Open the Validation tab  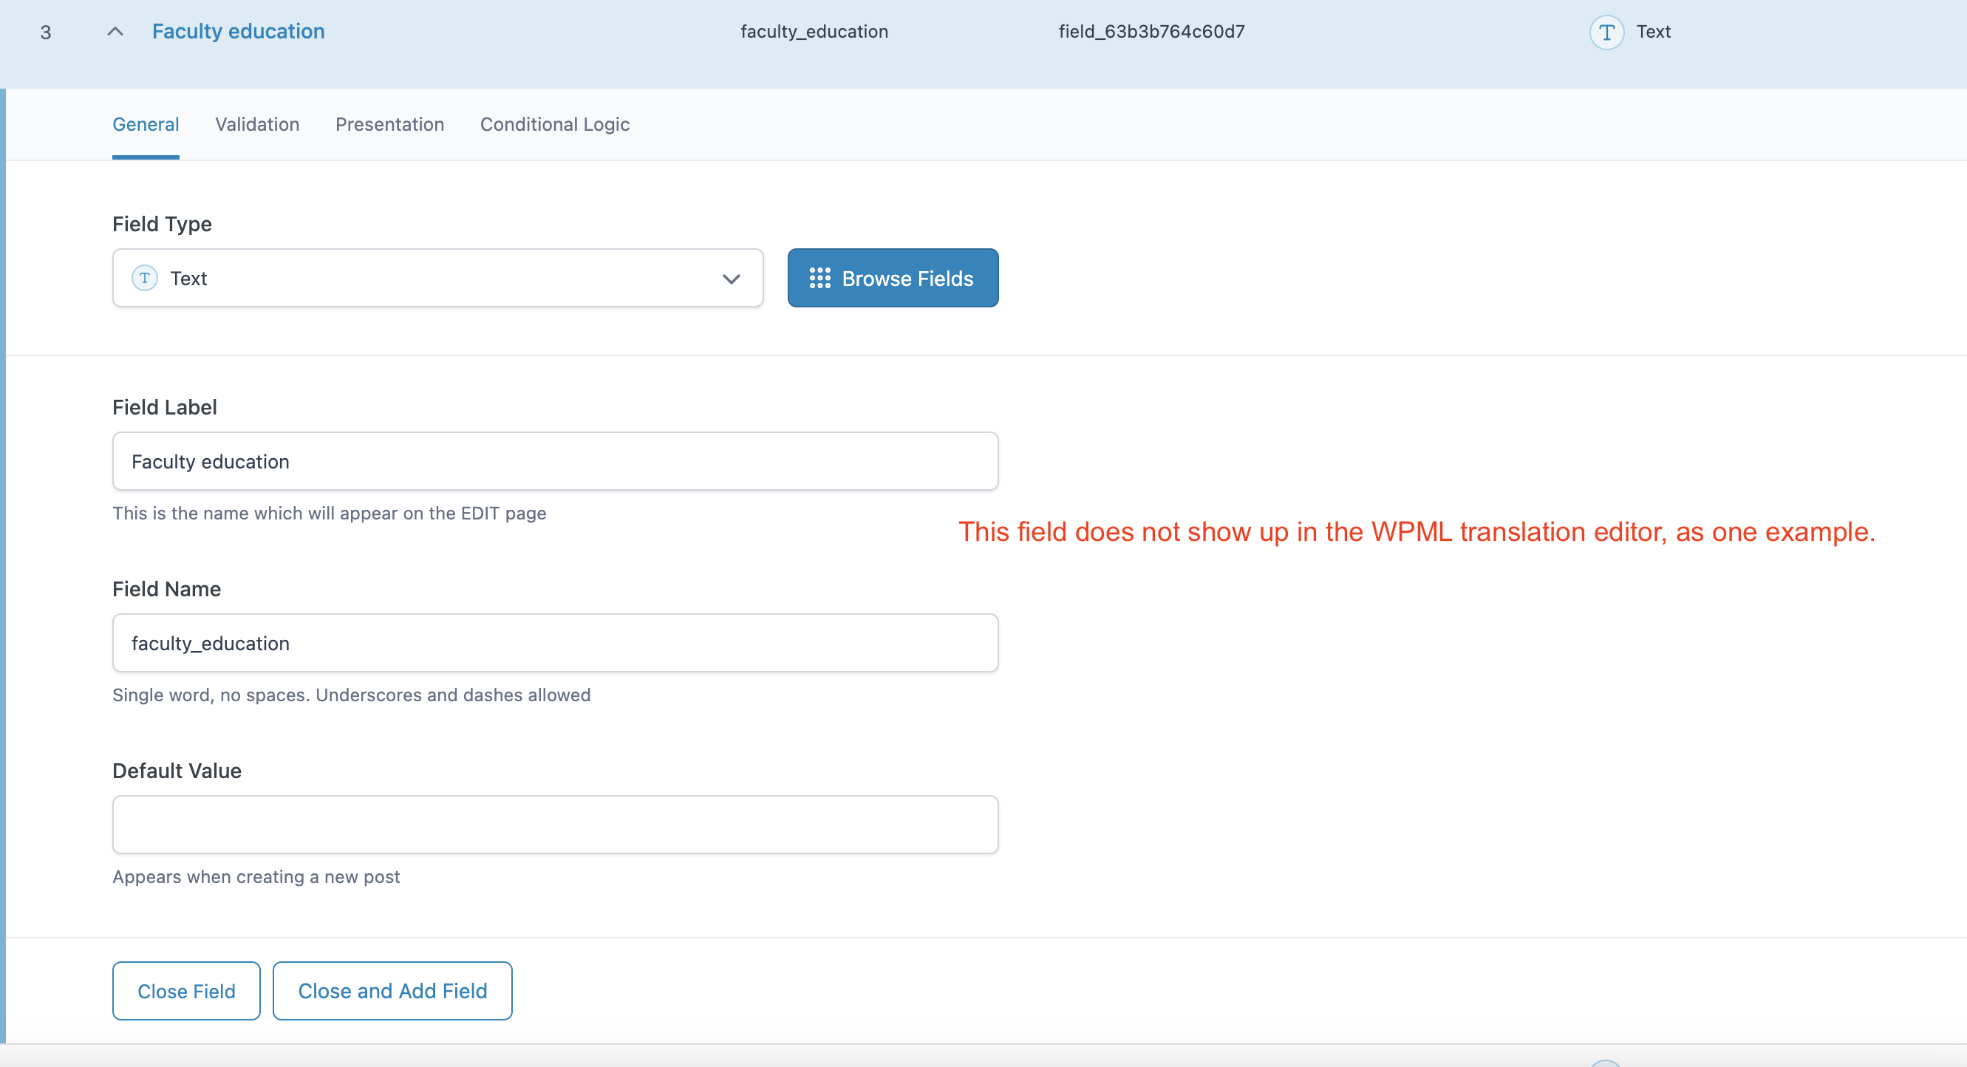256,124
